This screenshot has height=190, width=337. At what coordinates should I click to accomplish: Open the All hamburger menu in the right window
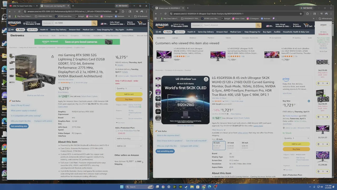158,32
